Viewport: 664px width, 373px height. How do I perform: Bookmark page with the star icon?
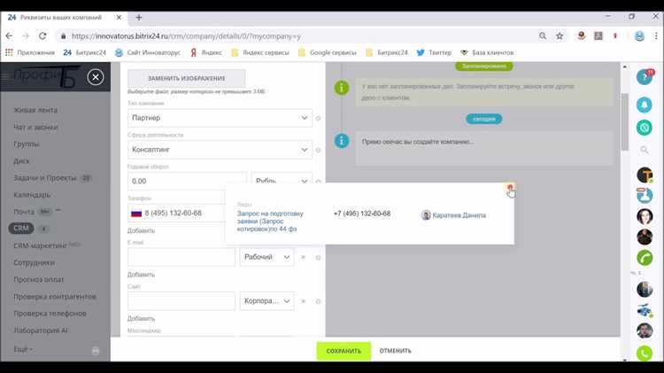tap(560, 36)
